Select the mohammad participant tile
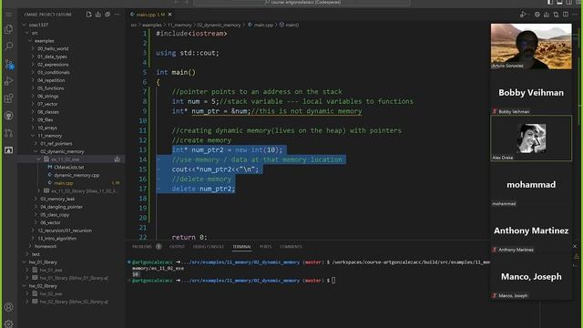The image size is (583, 328). click(531, 184)
